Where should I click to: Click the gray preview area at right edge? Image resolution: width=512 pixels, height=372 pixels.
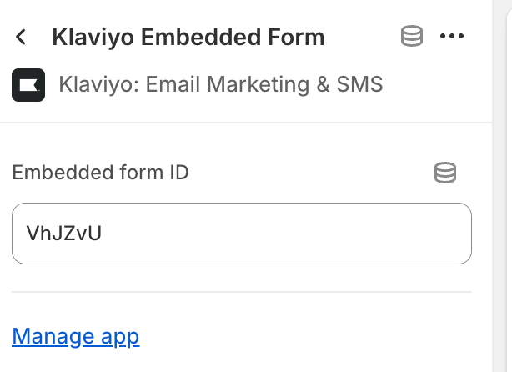click(504, 209)
